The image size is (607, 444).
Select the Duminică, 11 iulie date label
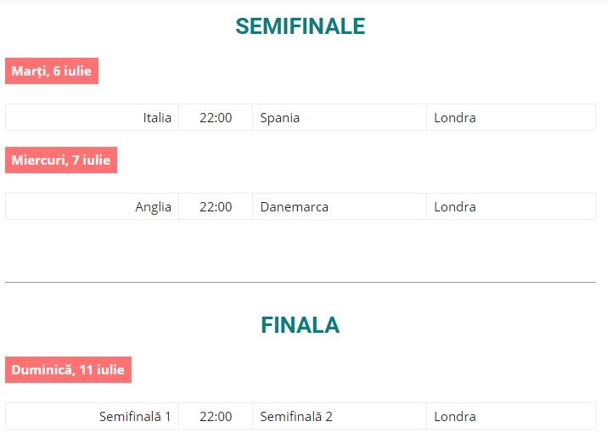click(68, 370)
